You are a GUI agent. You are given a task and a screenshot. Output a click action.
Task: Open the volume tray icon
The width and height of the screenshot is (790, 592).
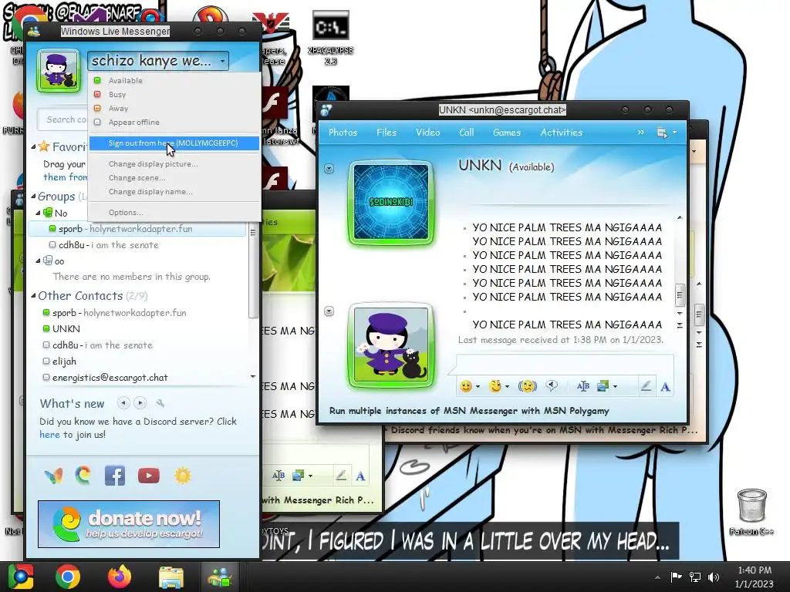[714, 577]
